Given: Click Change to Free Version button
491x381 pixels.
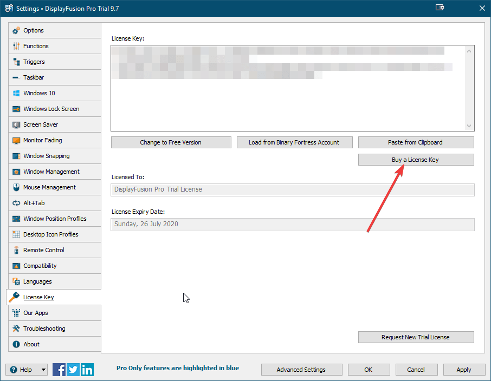Looking at the screenshot, I should tap(171, 142).
